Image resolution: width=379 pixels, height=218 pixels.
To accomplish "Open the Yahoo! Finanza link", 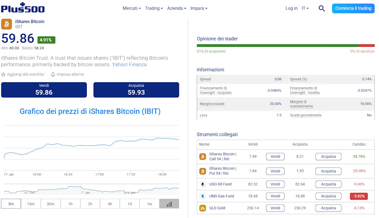I will 129,64.
